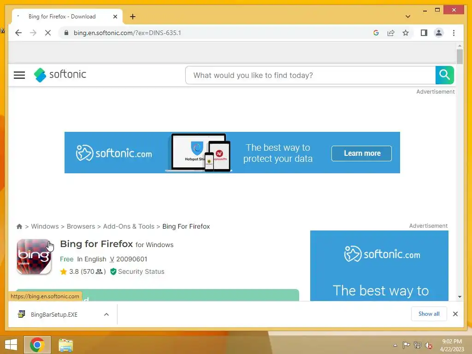Open the Add-Ons & Tools breadcrumb
This screenshot has height=354, width=472.
pos(129,226)
